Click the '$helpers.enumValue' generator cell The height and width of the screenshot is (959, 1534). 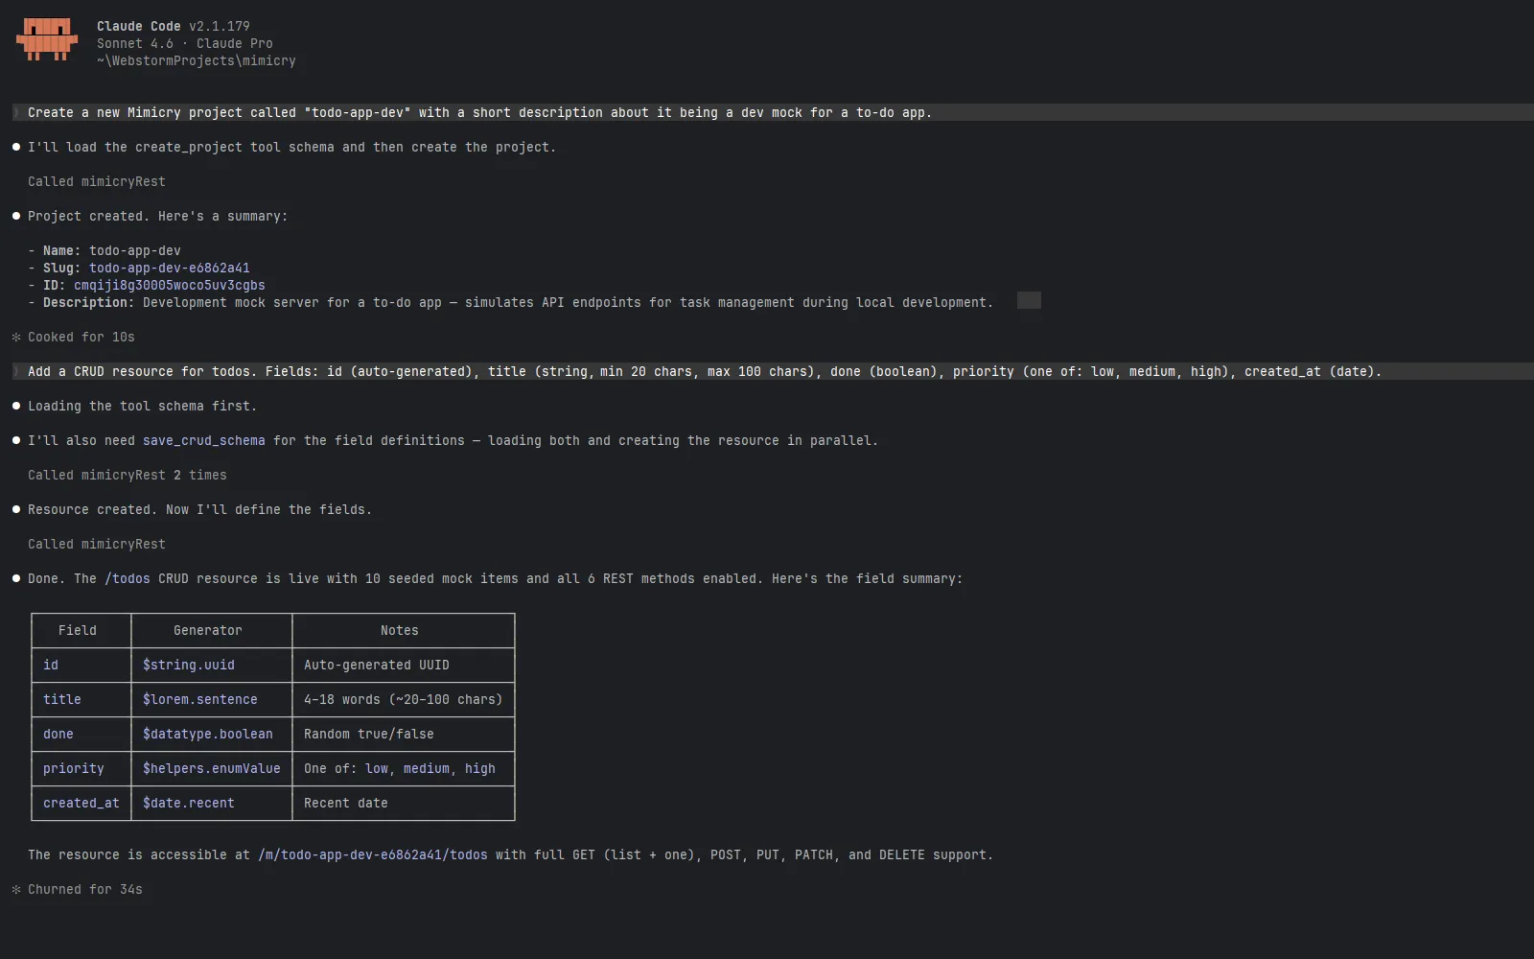click(x=212, y=769)
